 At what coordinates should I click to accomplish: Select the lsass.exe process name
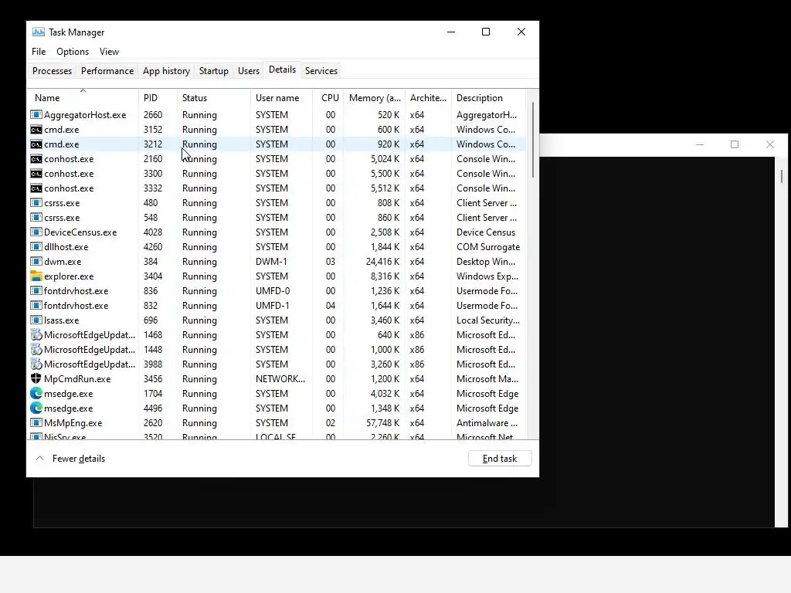point(62,320)
